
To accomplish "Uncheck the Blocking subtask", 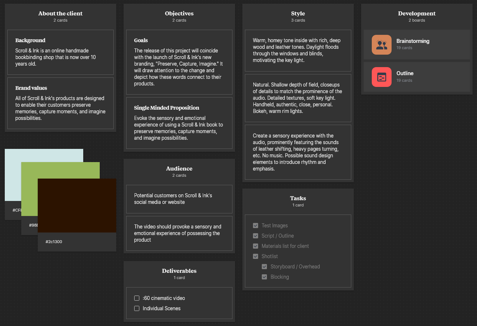I will 264,277.
